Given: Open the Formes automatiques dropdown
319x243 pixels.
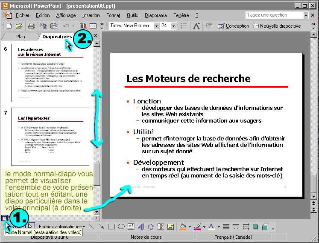Looking at the screenshot, I should pyautogui.click(x=61, y=226).
